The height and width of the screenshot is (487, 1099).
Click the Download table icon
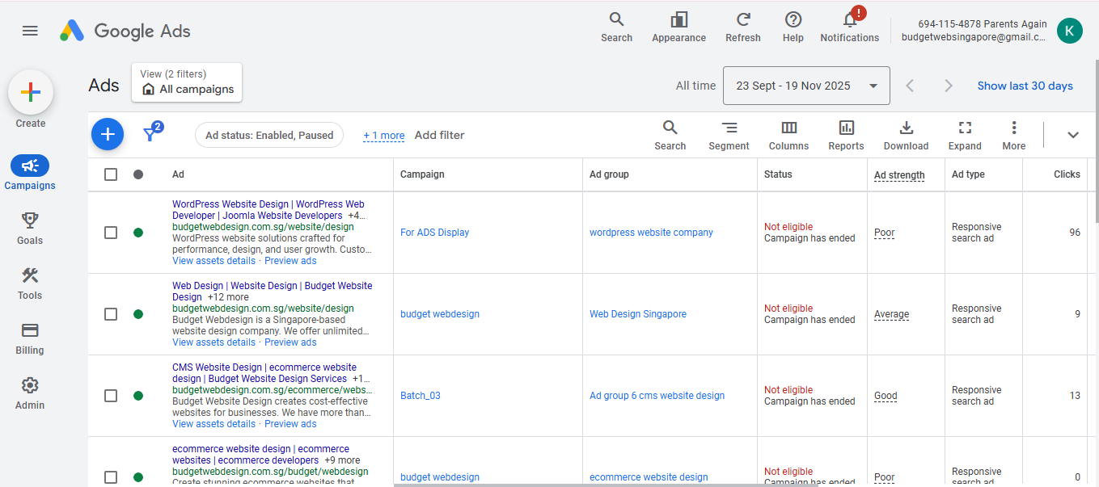(906, 128)
